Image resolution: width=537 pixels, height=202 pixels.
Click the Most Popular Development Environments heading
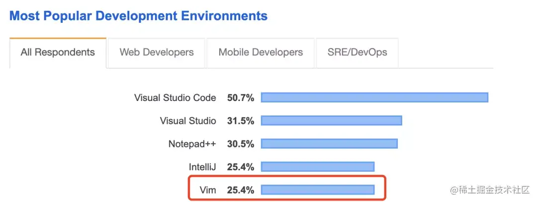pyautogui.click(x=138, y=16)
